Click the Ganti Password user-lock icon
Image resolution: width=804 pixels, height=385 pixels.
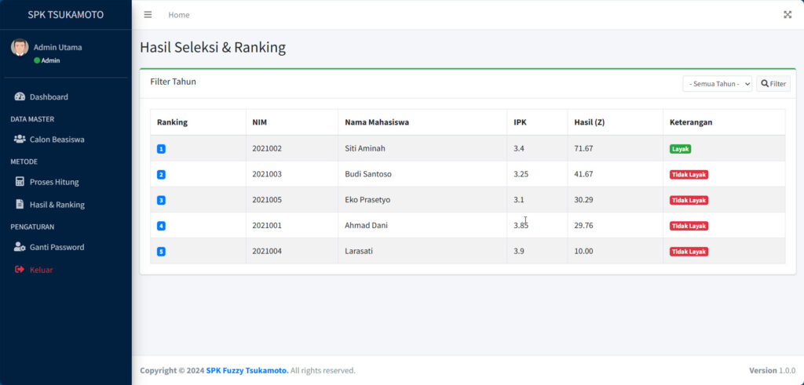click(20, 247)
